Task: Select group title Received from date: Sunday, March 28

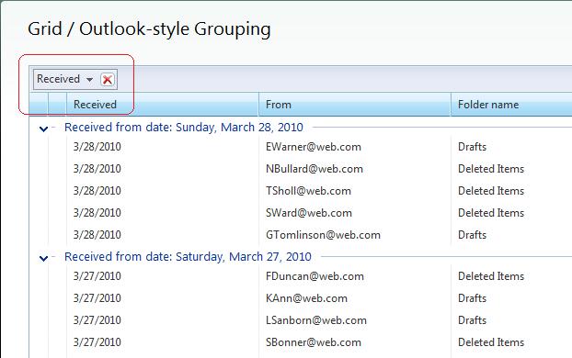Action: pyautogui.click(x=184, y=128)
